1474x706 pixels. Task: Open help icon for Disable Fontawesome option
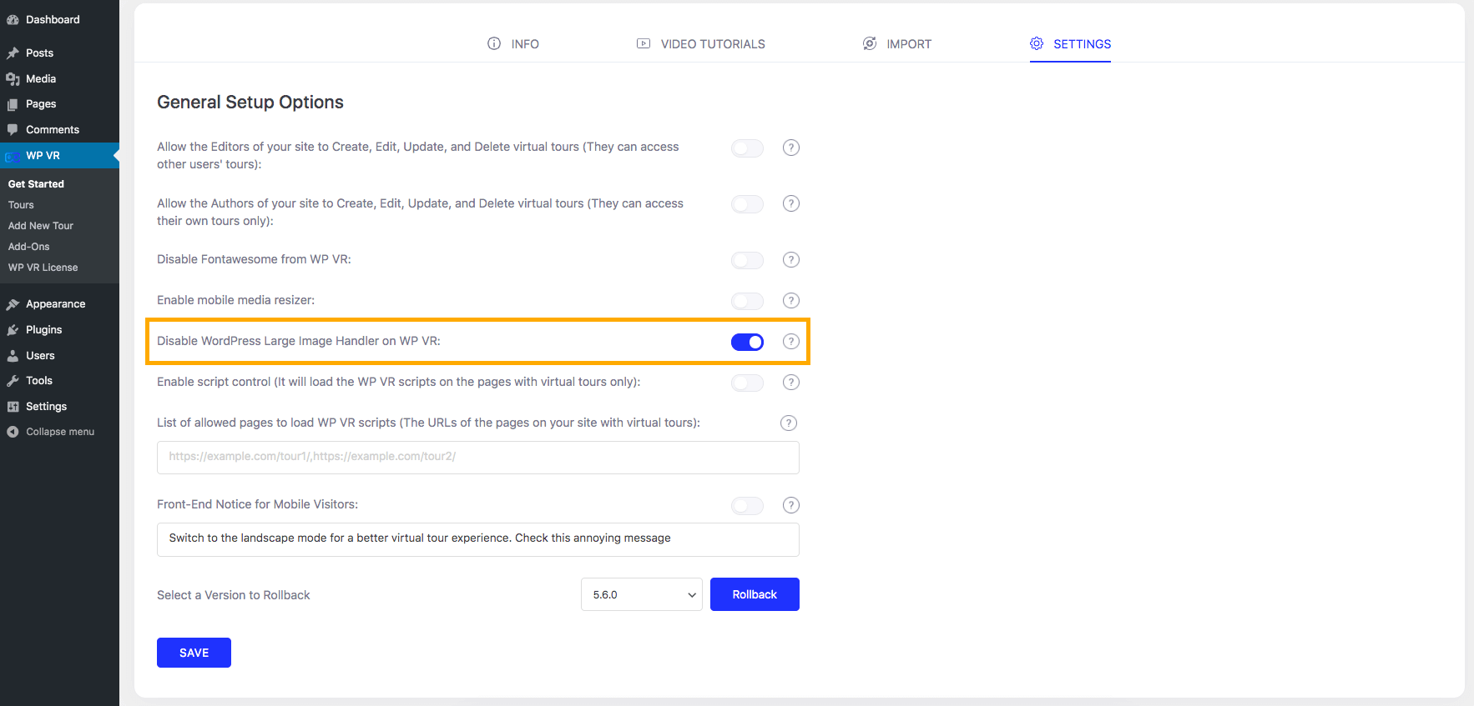pos(791,259)
